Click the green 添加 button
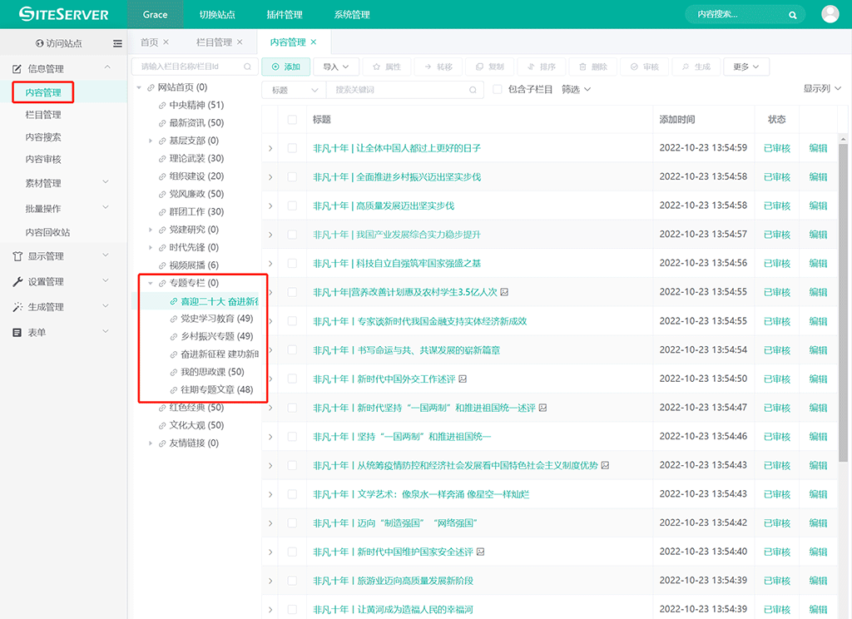The height and width of the screenshot is (619, 852). [x=285, y=67]
